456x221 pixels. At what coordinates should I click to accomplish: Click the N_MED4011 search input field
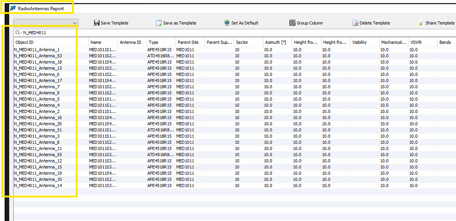click(x=48, y=33)
